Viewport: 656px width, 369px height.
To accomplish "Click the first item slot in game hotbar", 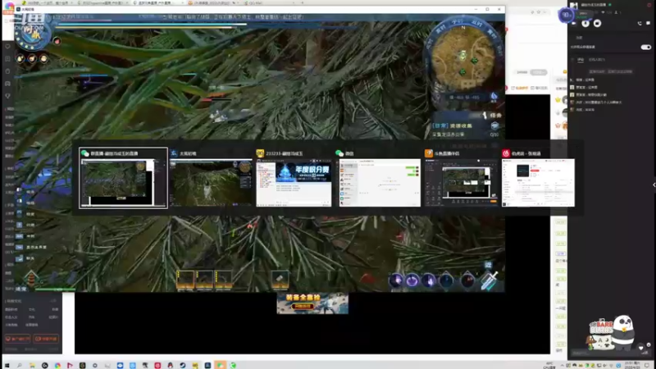I will (185, 280).
